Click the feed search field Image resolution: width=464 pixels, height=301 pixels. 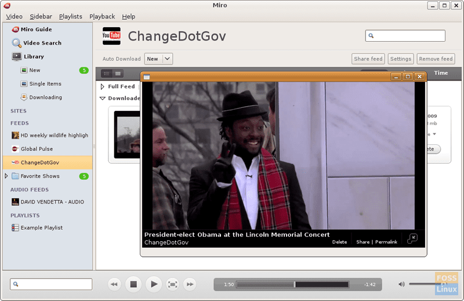click(x=405, y=36)
